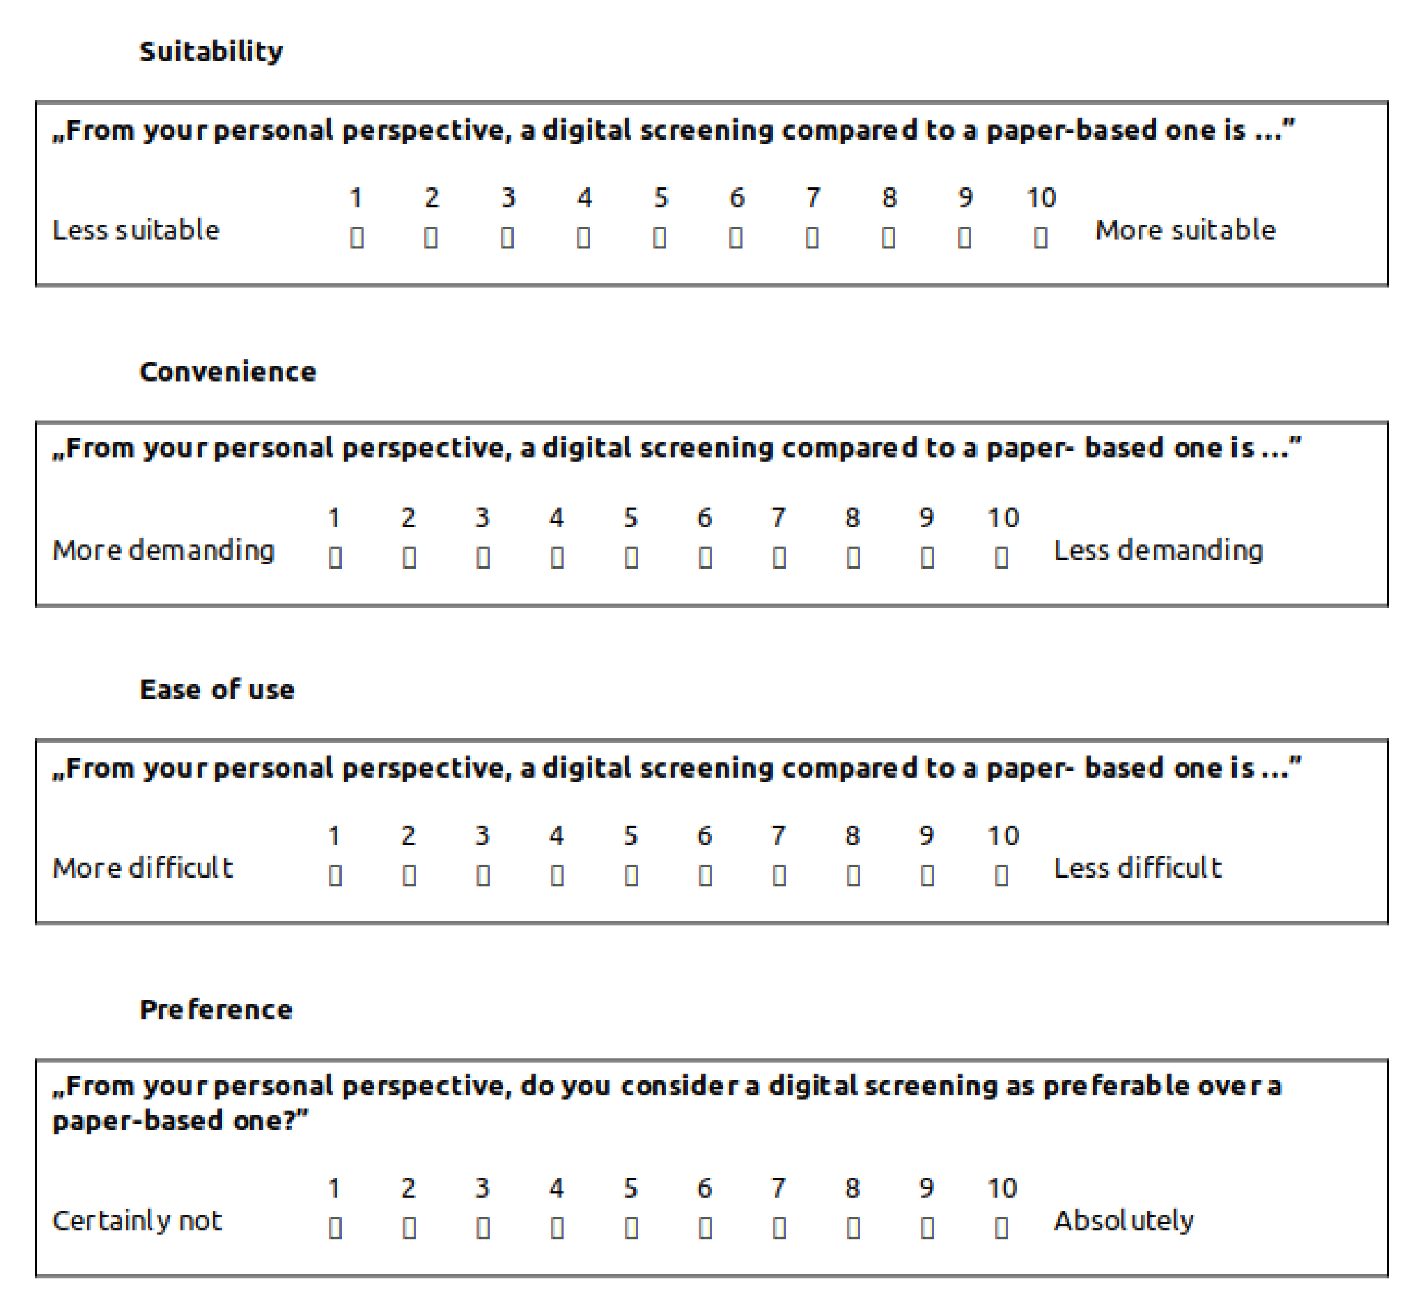This screenshot has width=1428, height=1300.
Task: Click the Ease of use heading
Action: (x=217, y=690)
